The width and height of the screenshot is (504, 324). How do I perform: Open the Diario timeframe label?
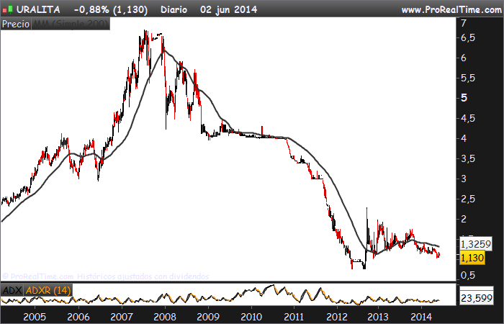pos(174,9)
